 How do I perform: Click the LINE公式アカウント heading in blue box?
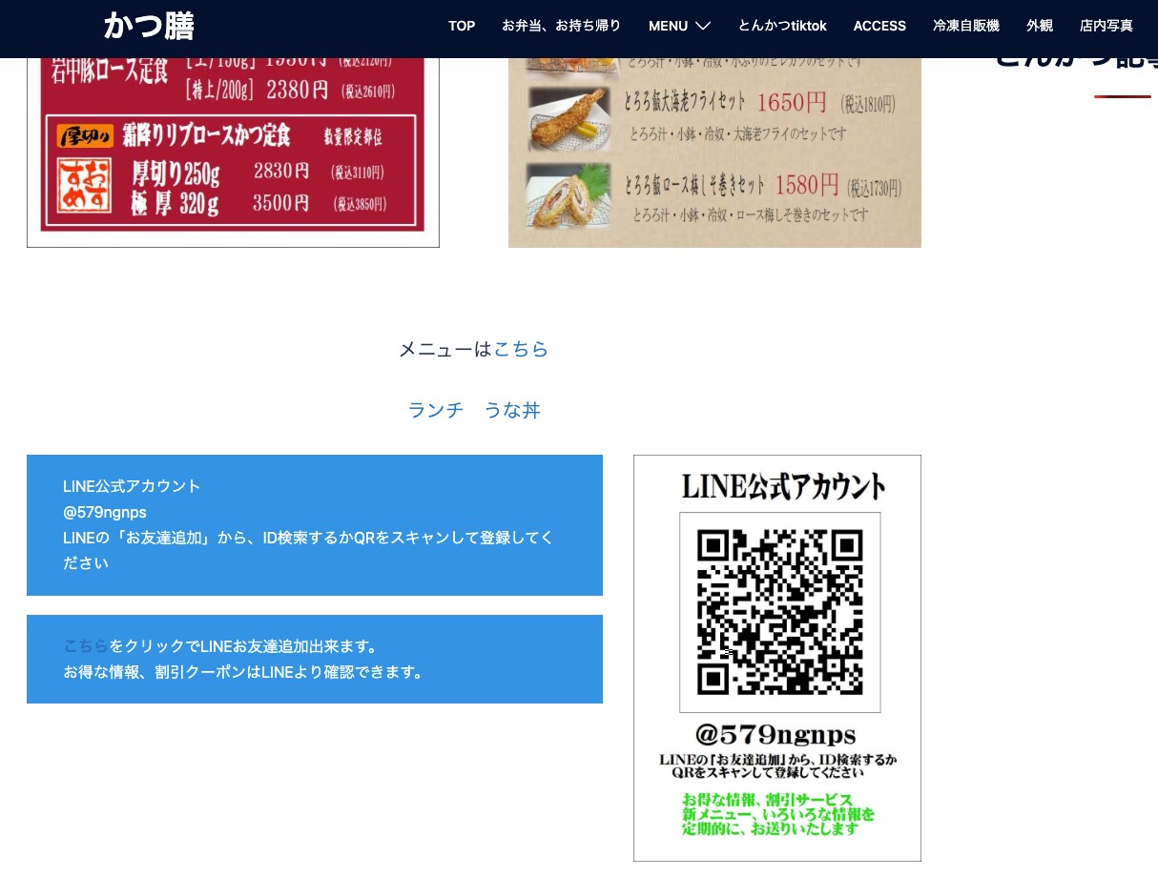(132, 486)
